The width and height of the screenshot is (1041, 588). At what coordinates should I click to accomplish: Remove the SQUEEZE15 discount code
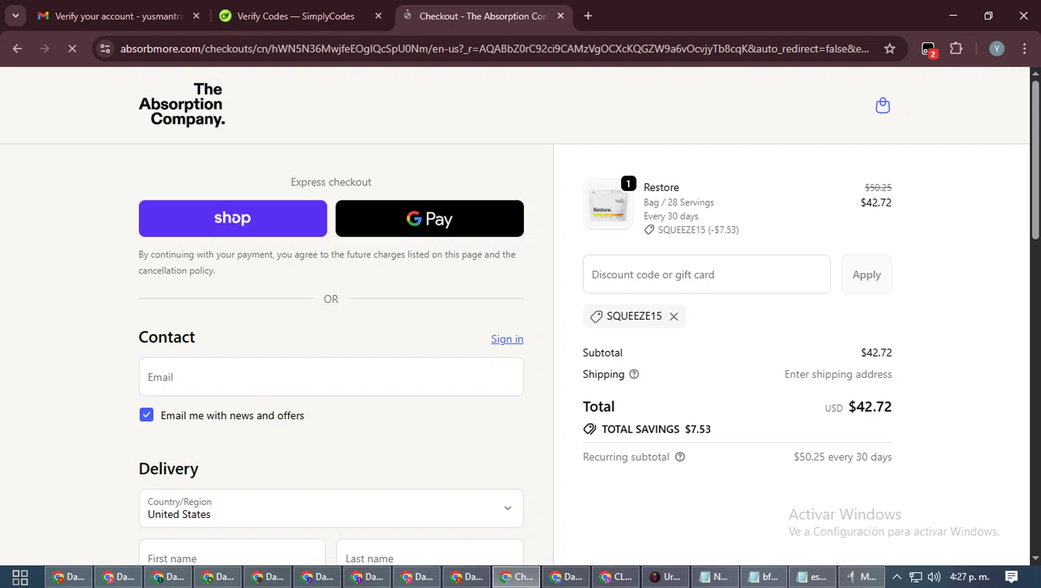(674, 317)
